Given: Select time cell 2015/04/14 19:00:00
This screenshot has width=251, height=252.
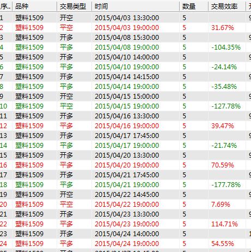Looking at the screenshot, I should click(127, 87).
